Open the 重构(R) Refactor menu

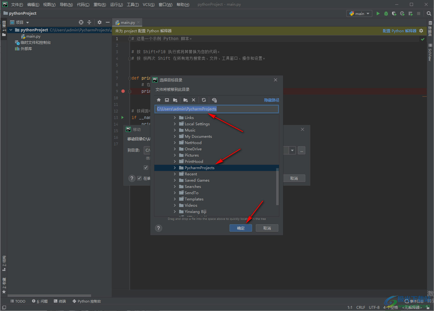[x=100, y=4]
